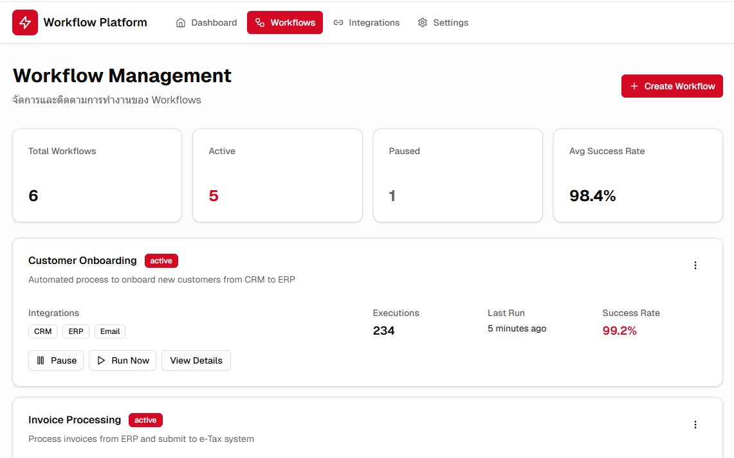Image resolution: width=734 pixels, height=458 pixels.
Task: Click the pause bars icon on Customer Onboarding
Action: tap(41, 360)
